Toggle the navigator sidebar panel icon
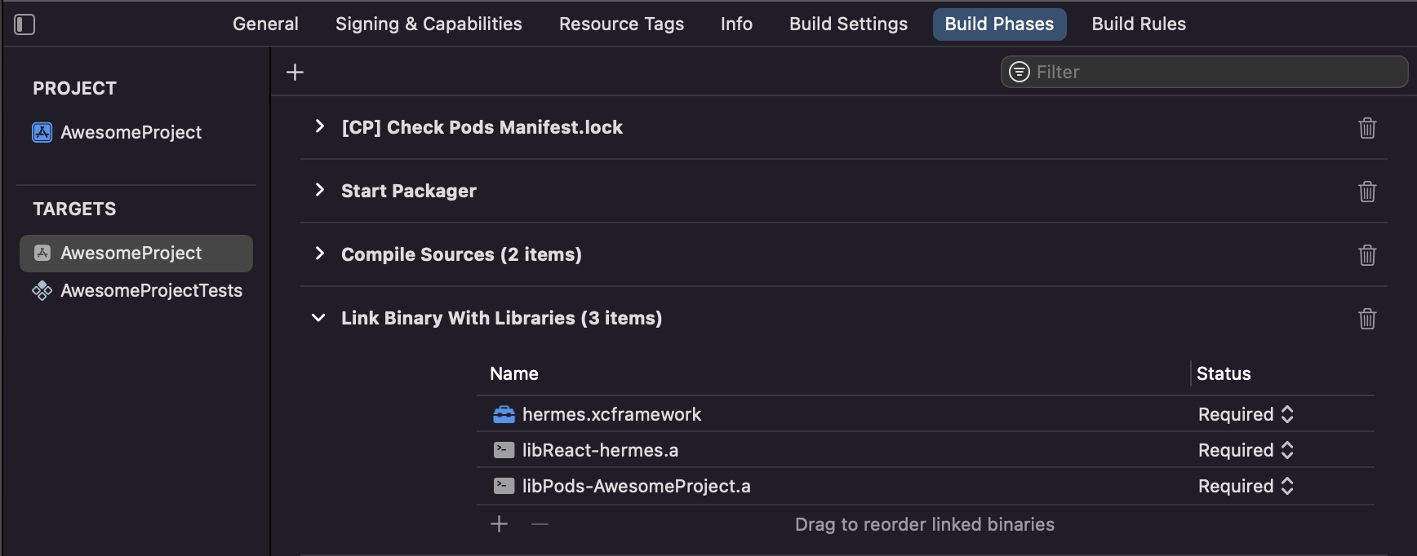Image resolution: width=1417 pixels, height=556 pixels. point(24,24)
